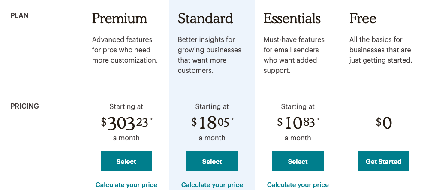Viewport: 424px width, 190px height.
Task: Click the Essentials plan heading
Action: (x=292, y=18)
